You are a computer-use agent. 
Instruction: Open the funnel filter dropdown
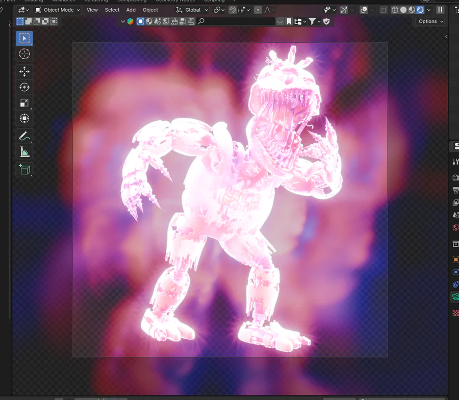click(315, 21)
